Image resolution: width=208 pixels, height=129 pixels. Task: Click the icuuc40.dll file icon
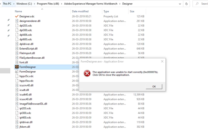[x=17, y=99]
